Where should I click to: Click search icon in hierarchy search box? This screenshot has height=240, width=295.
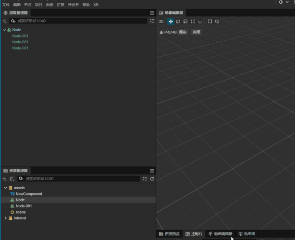[x=13, y=21]
